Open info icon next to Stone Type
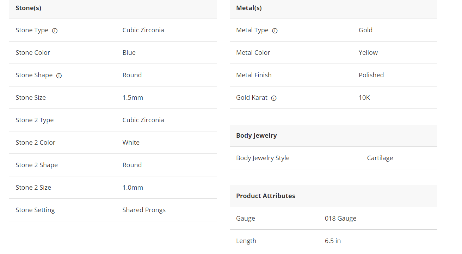 click(55, 31)
